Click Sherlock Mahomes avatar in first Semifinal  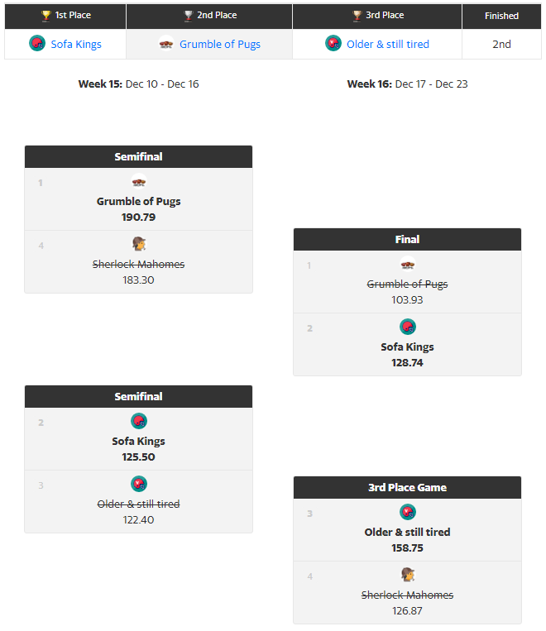(139, 244)
